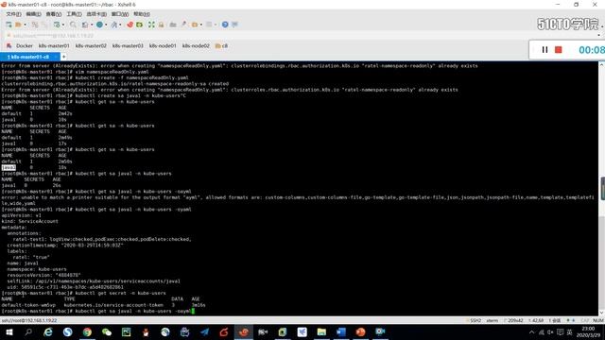Open the 工具(T) menu
The height and width of the screenshot is (340, 605).
click(x=74, y=14)
